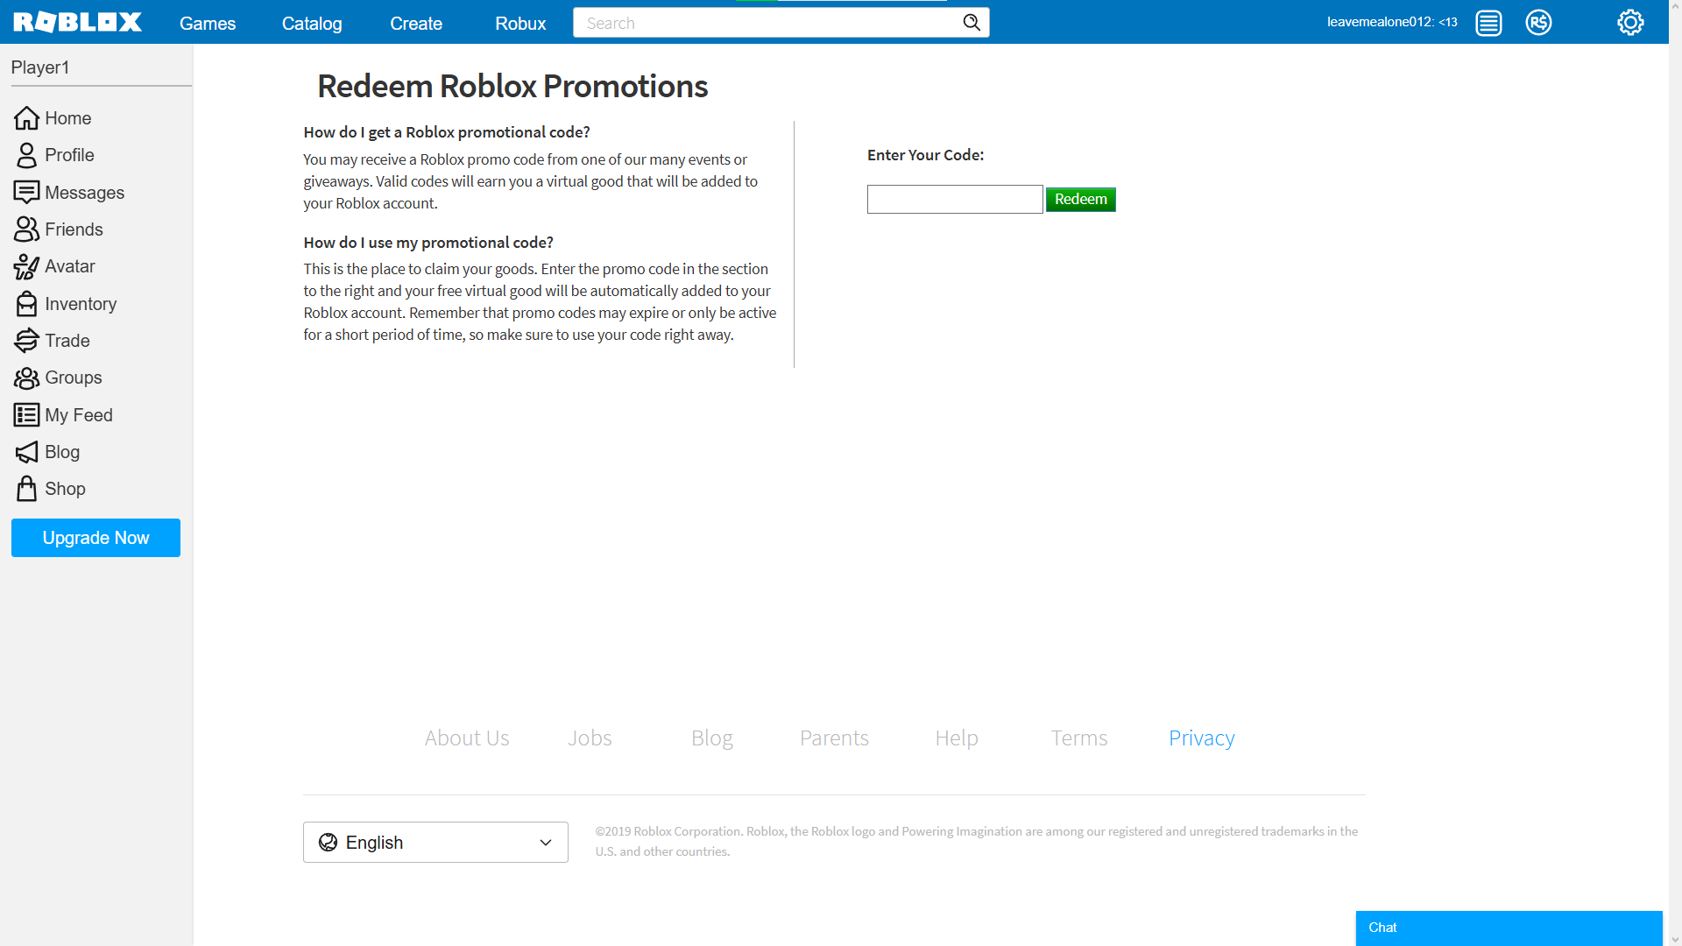Click the My Feed list icon
The width and height of the screenshot is (1682, 946).
coord(26,415)
